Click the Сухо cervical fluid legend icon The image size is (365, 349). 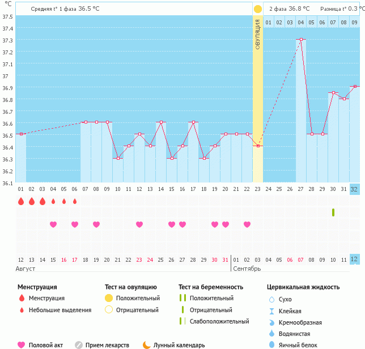(x=271, y=299)
